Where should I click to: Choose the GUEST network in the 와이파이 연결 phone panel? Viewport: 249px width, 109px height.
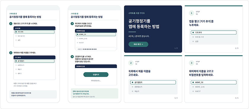click(x=96, y=43)
